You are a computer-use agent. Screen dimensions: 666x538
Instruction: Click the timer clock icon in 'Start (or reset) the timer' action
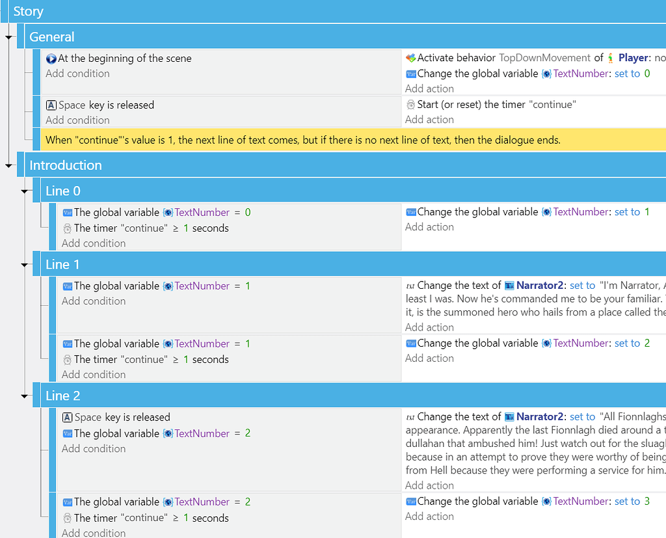[x=410, y=104]
